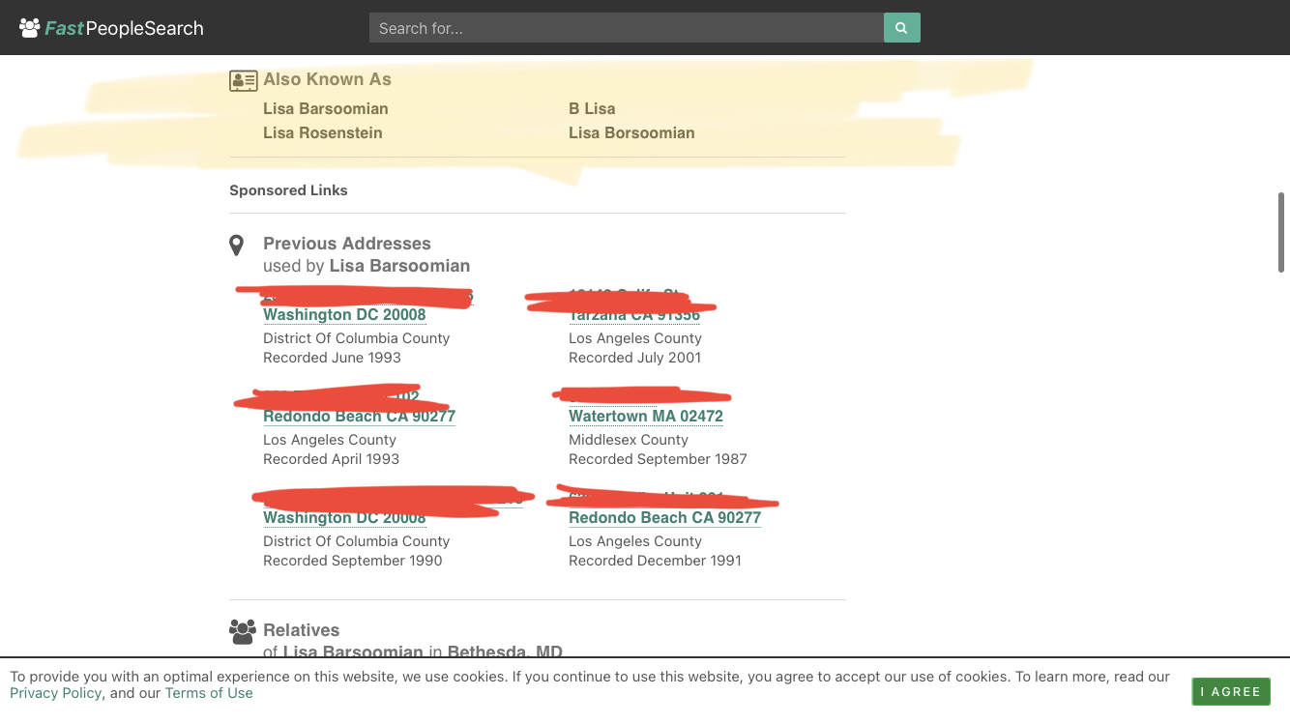This screenshot has height=724, width=1290.
Task: Click the text Recorded September 1990
Action: 353,561
